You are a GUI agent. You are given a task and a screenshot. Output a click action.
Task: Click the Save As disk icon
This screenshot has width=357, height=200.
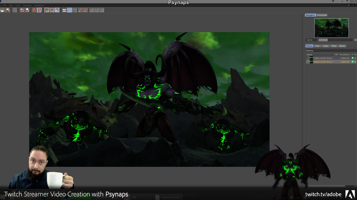click(8, 10)
